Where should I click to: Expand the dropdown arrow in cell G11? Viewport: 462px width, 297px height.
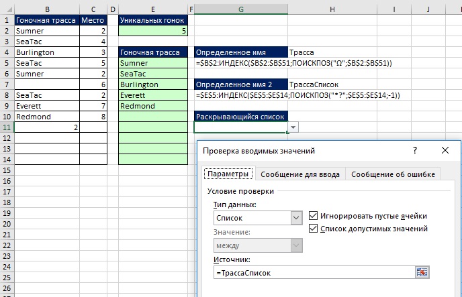tap(293, 127)
